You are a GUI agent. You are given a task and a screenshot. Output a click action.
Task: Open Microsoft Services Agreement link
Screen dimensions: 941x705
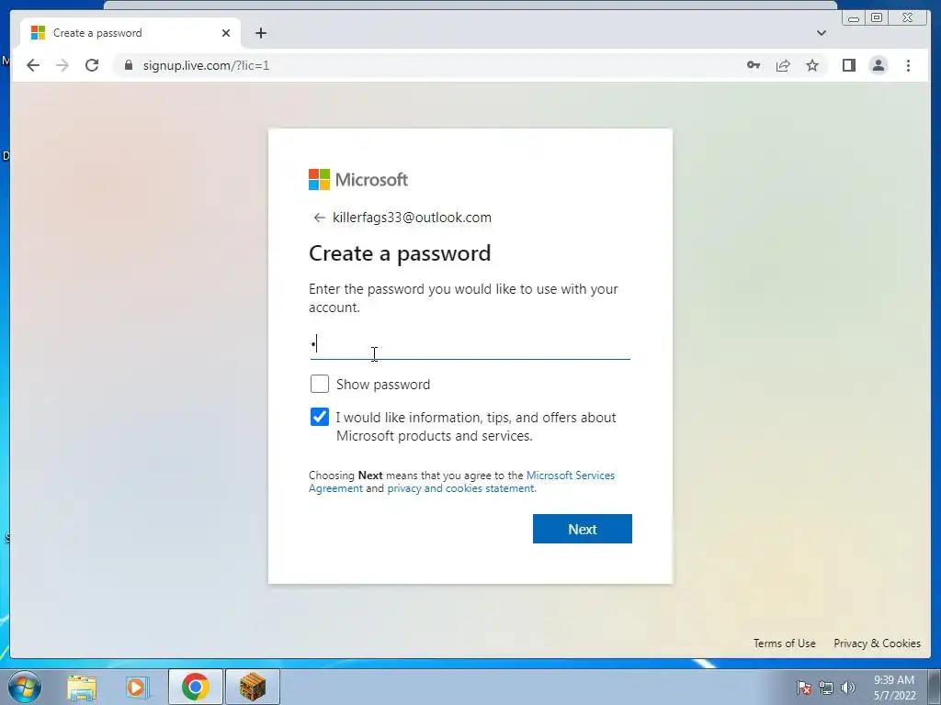pyautogui.click(x=462, y=482)
